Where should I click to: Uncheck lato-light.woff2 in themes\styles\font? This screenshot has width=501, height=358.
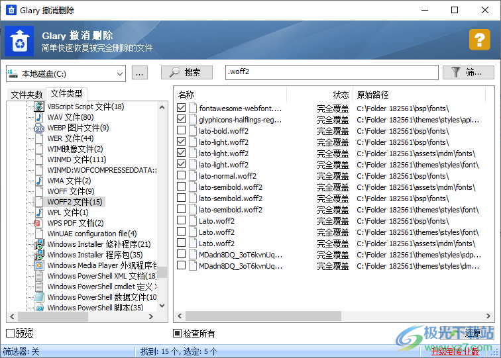point(181,164)
